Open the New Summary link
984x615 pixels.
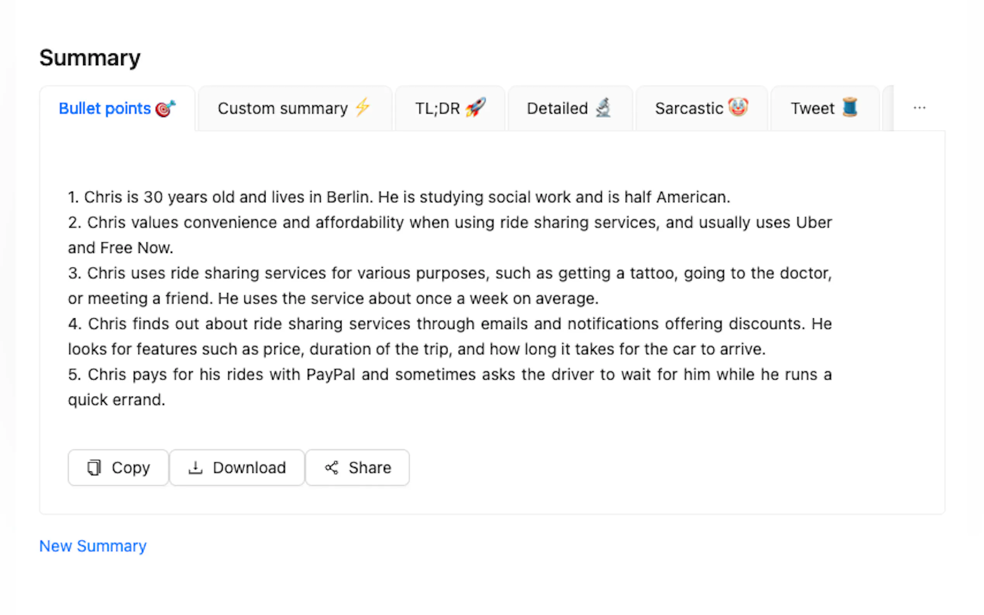point(93,546)
